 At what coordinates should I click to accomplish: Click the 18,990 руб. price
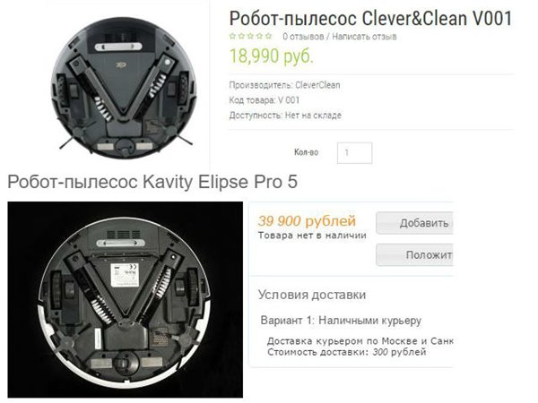272,56
